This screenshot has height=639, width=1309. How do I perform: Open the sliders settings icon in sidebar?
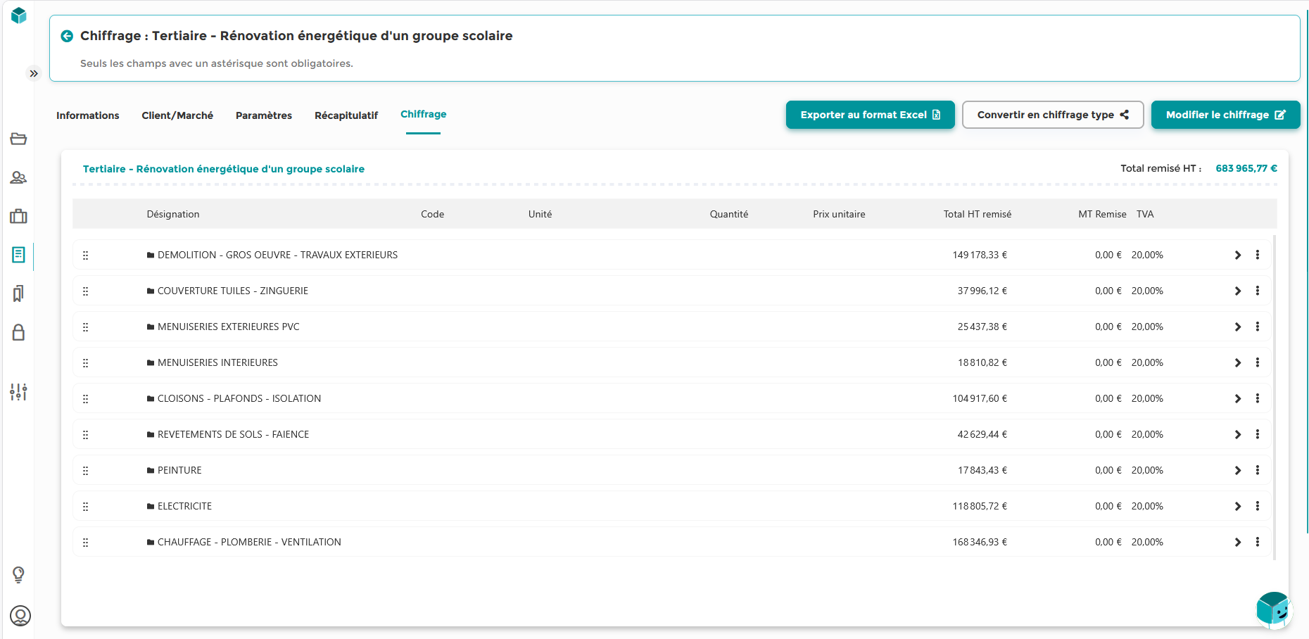pyautogui.click(x=18, y=392)
